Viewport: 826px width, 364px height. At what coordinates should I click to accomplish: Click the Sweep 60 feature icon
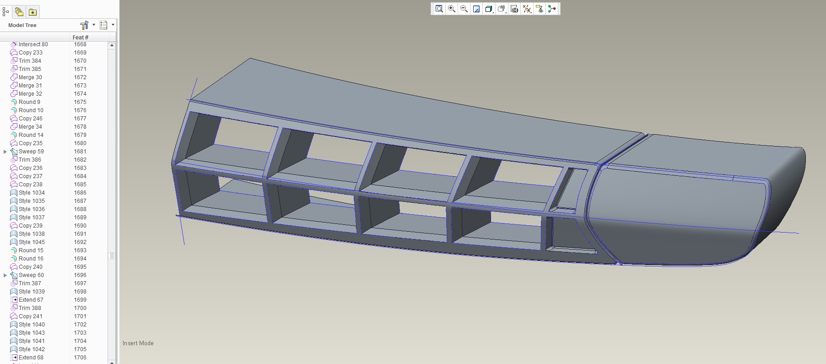[14, 275]
